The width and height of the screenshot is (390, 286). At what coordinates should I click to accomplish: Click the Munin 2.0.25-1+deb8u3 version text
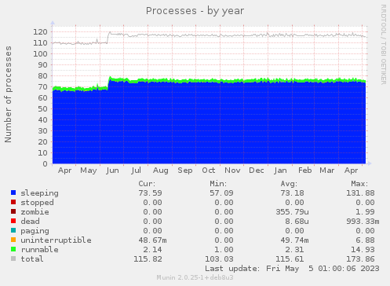point(195,277)
